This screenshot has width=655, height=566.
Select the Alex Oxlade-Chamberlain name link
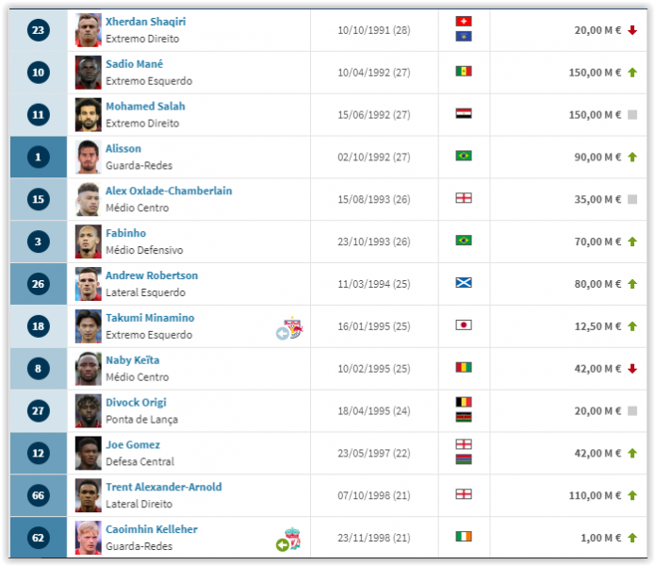(169, 191)
